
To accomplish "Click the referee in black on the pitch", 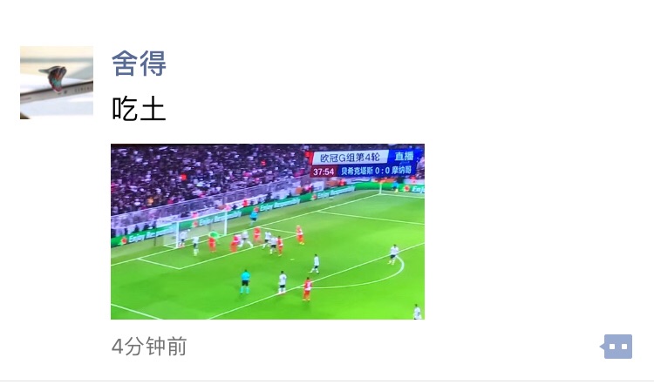I will tap(245, 282).
